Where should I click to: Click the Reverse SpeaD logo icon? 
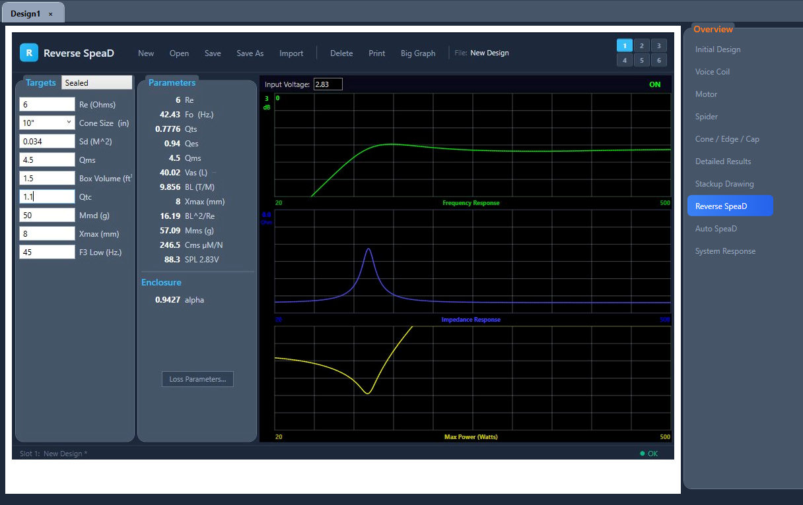[x=29, y=53]
